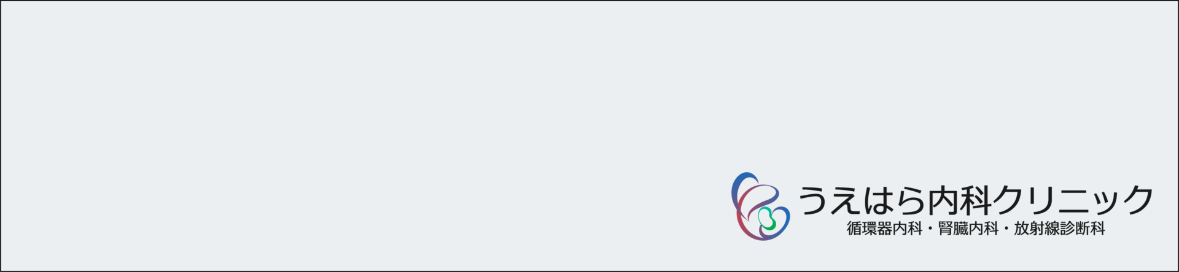Select the 循環器内科 specialty text
1179x272 pixels.
tap(884, 229)
